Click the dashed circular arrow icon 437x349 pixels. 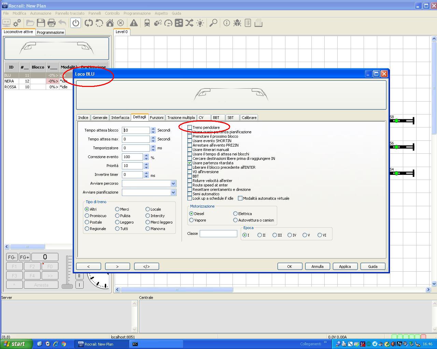point(99,23)
